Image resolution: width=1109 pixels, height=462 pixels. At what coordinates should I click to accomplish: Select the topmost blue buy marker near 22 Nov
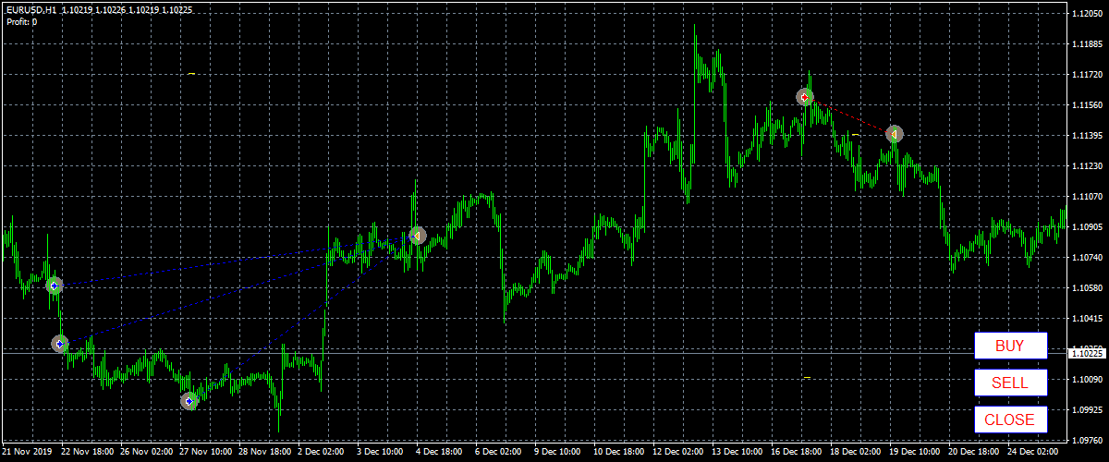point(54,286)
